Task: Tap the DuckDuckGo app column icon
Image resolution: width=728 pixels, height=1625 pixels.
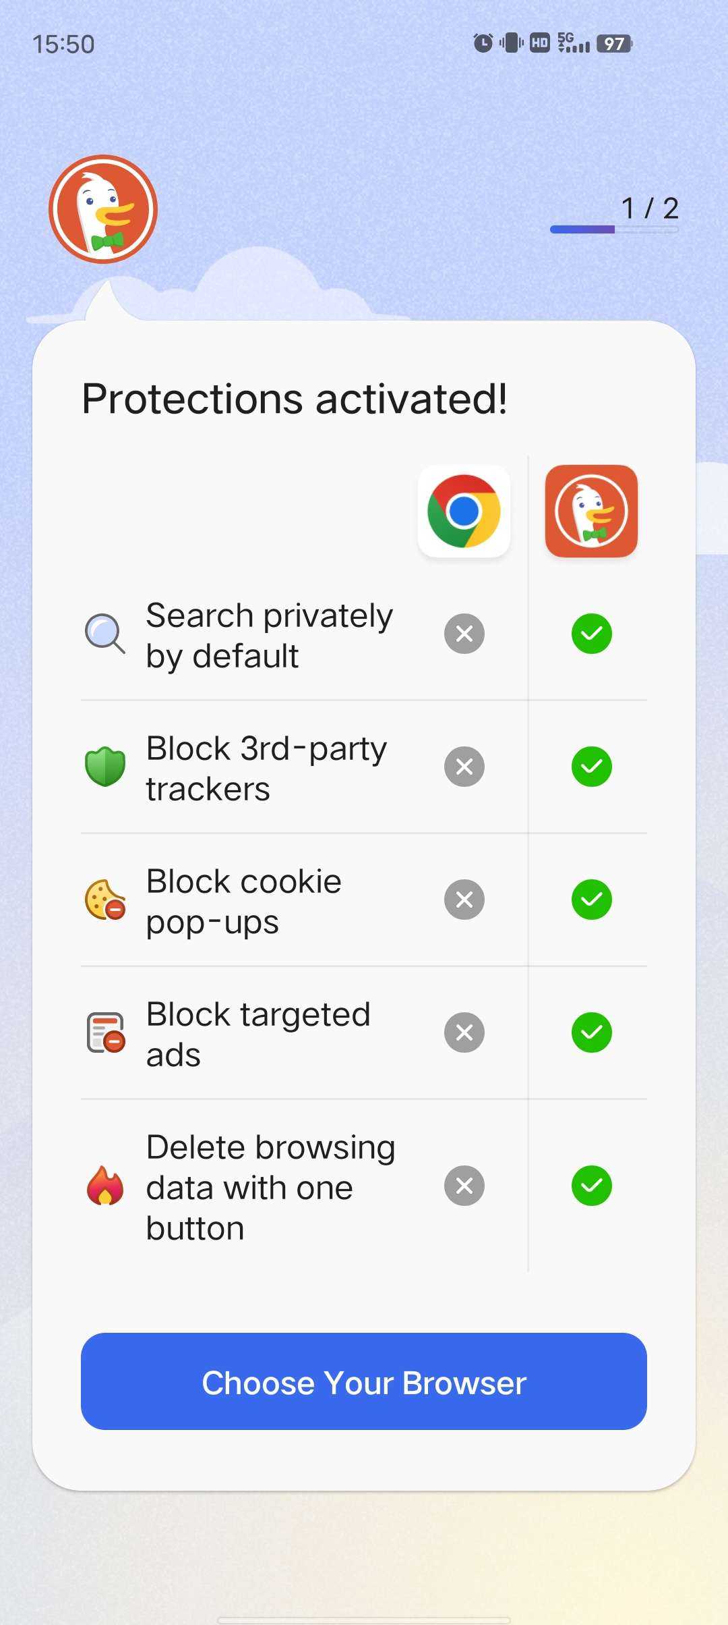Action: (x=591, y=511)
